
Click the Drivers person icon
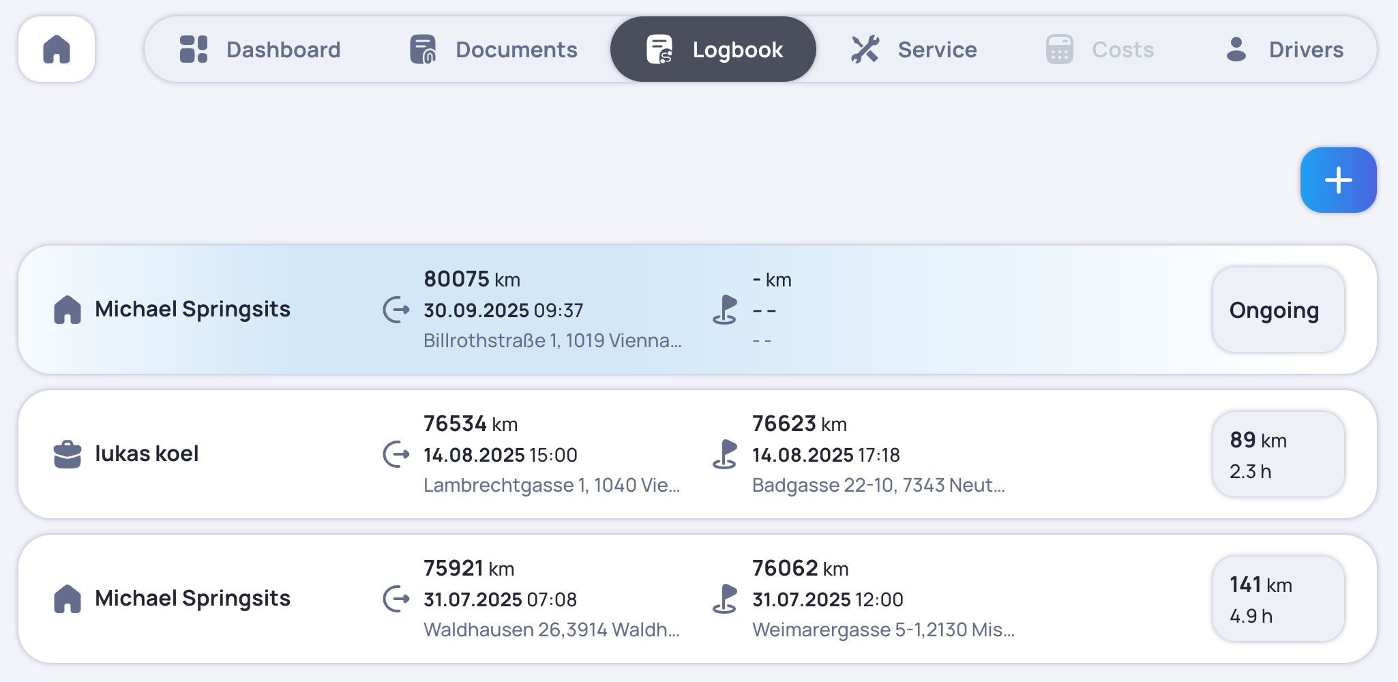(x=1235, y=48)
